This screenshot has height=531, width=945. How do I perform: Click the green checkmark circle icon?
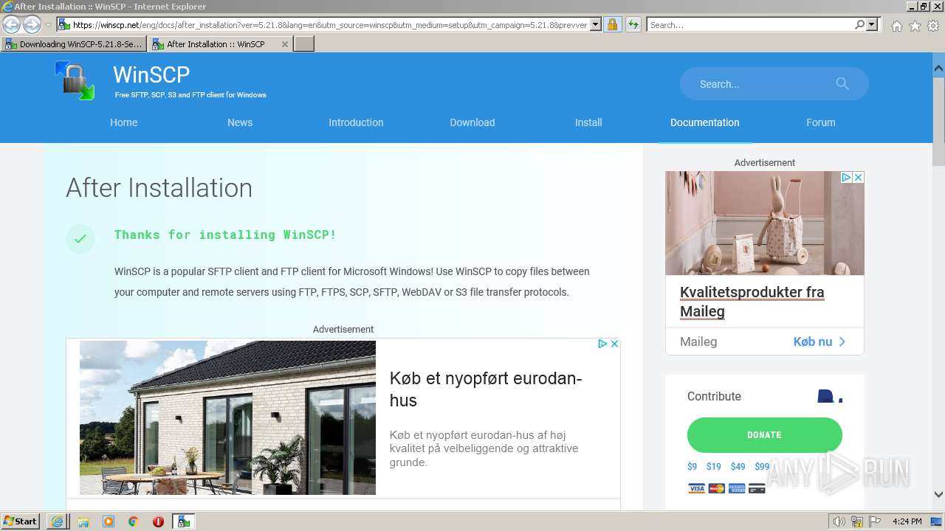[x=80, y=238]
